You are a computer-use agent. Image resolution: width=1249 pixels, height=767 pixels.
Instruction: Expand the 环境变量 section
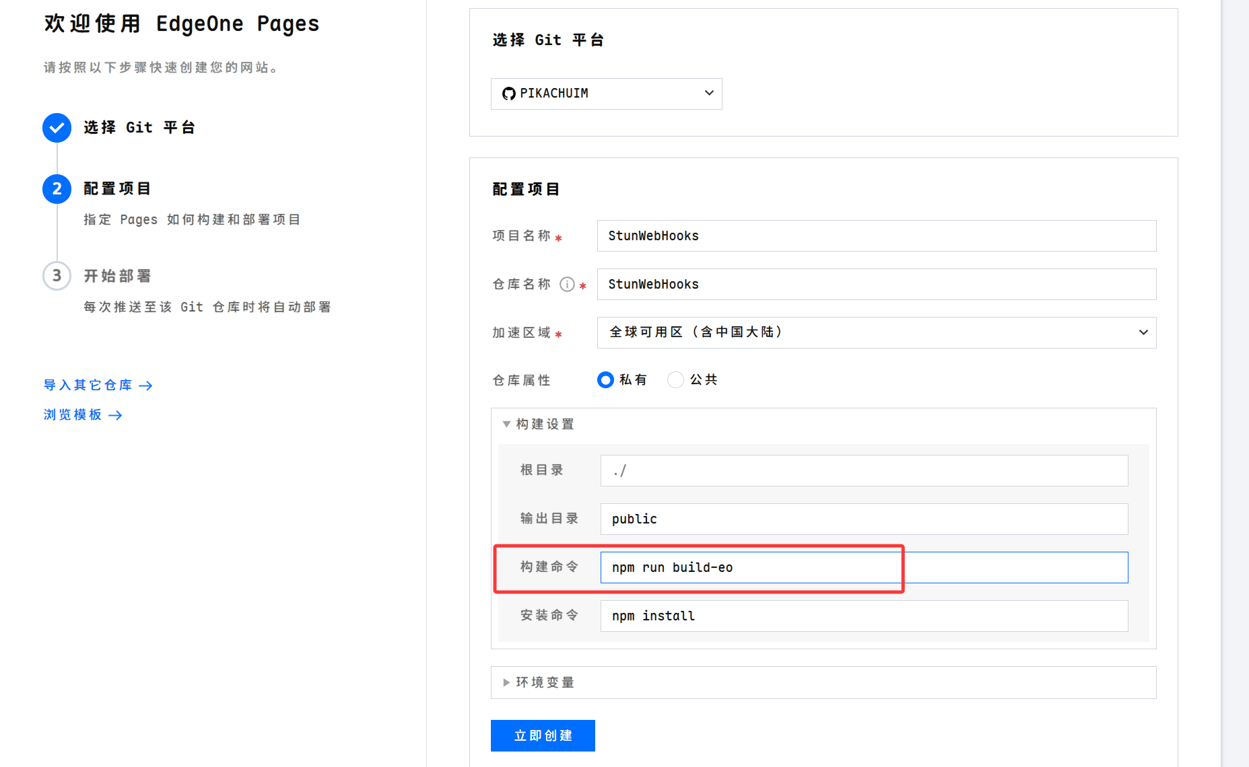(x=539, y=683)
